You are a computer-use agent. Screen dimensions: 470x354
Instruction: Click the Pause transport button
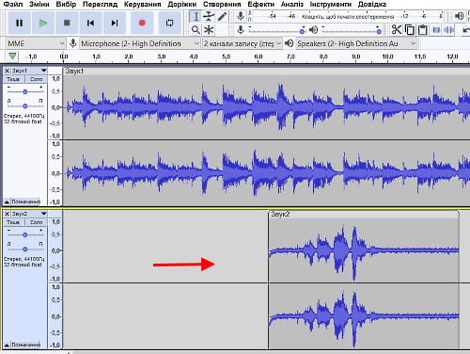point(19,23)
